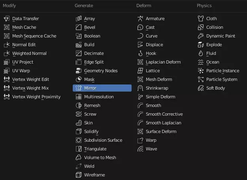
Task: Click the Fluid droplet icon
Action: click(201, 53)
